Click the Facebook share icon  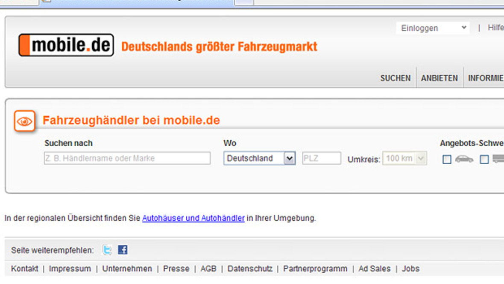point(123,250)
